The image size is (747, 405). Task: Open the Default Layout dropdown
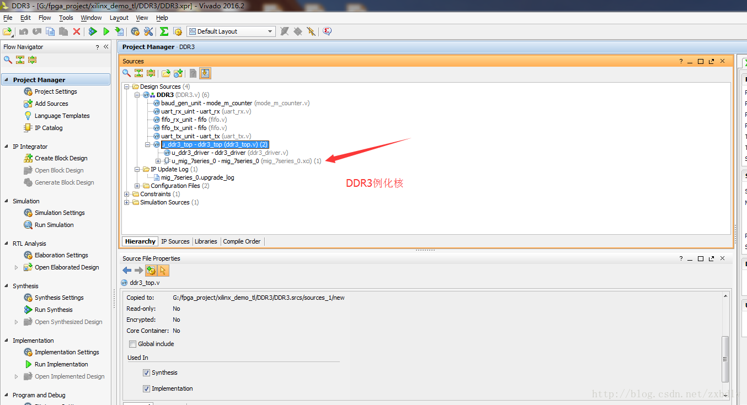click(x=231, y=31)
